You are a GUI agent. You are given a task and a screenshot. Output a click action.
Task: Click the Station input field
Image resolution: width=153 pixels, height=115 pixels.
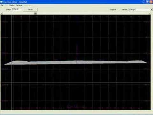pos(17,9)
